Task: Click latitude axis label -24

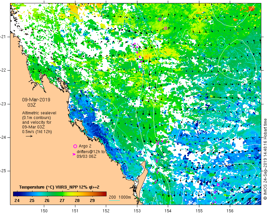Action: (x=3, y=137)
